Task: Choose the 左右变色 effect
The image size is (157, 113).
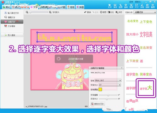Action: [133, 21]
